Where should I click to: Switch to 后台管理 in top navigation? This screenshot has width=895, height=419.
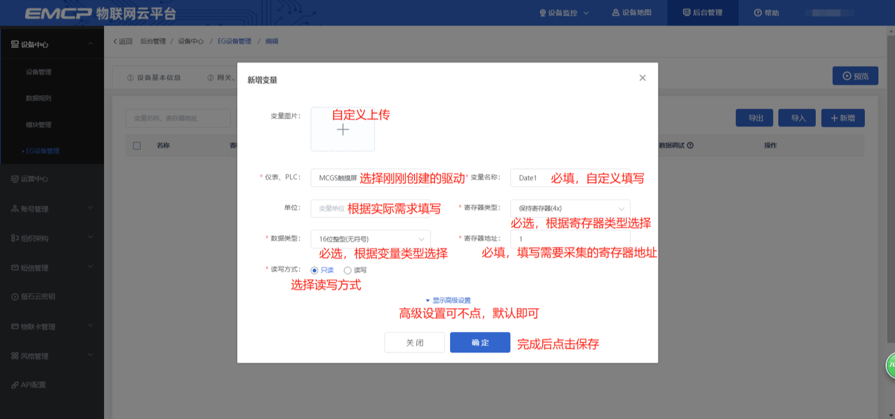click(703, 13)
